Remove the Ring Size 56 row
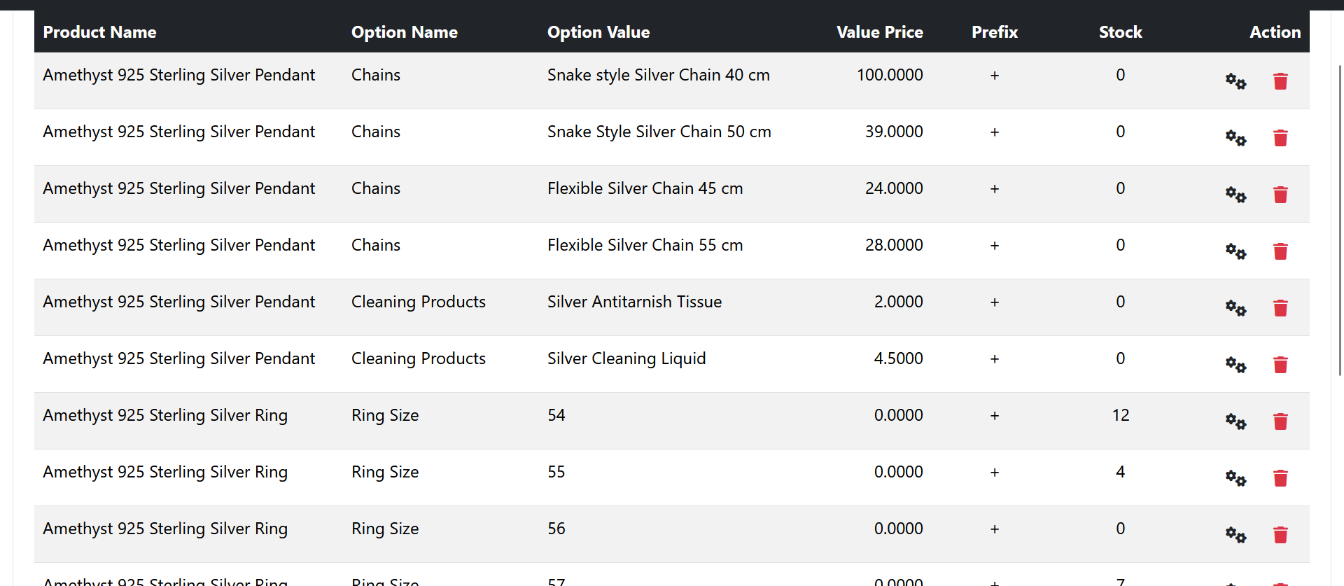The width and height of the screenshot is (1344, 586). [1280, 535]
